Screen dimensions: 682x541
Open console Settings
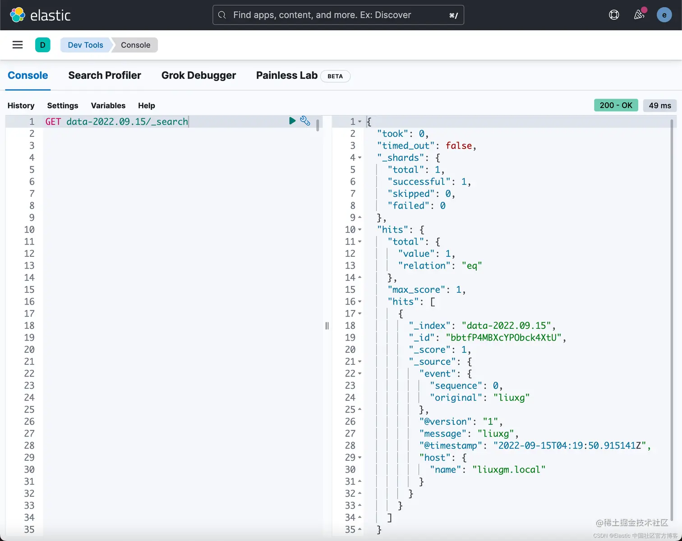click(x=63, y=105)
